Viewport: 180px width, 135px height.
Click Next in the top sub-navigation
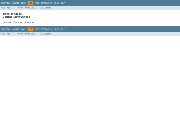(x=9, y=8)
